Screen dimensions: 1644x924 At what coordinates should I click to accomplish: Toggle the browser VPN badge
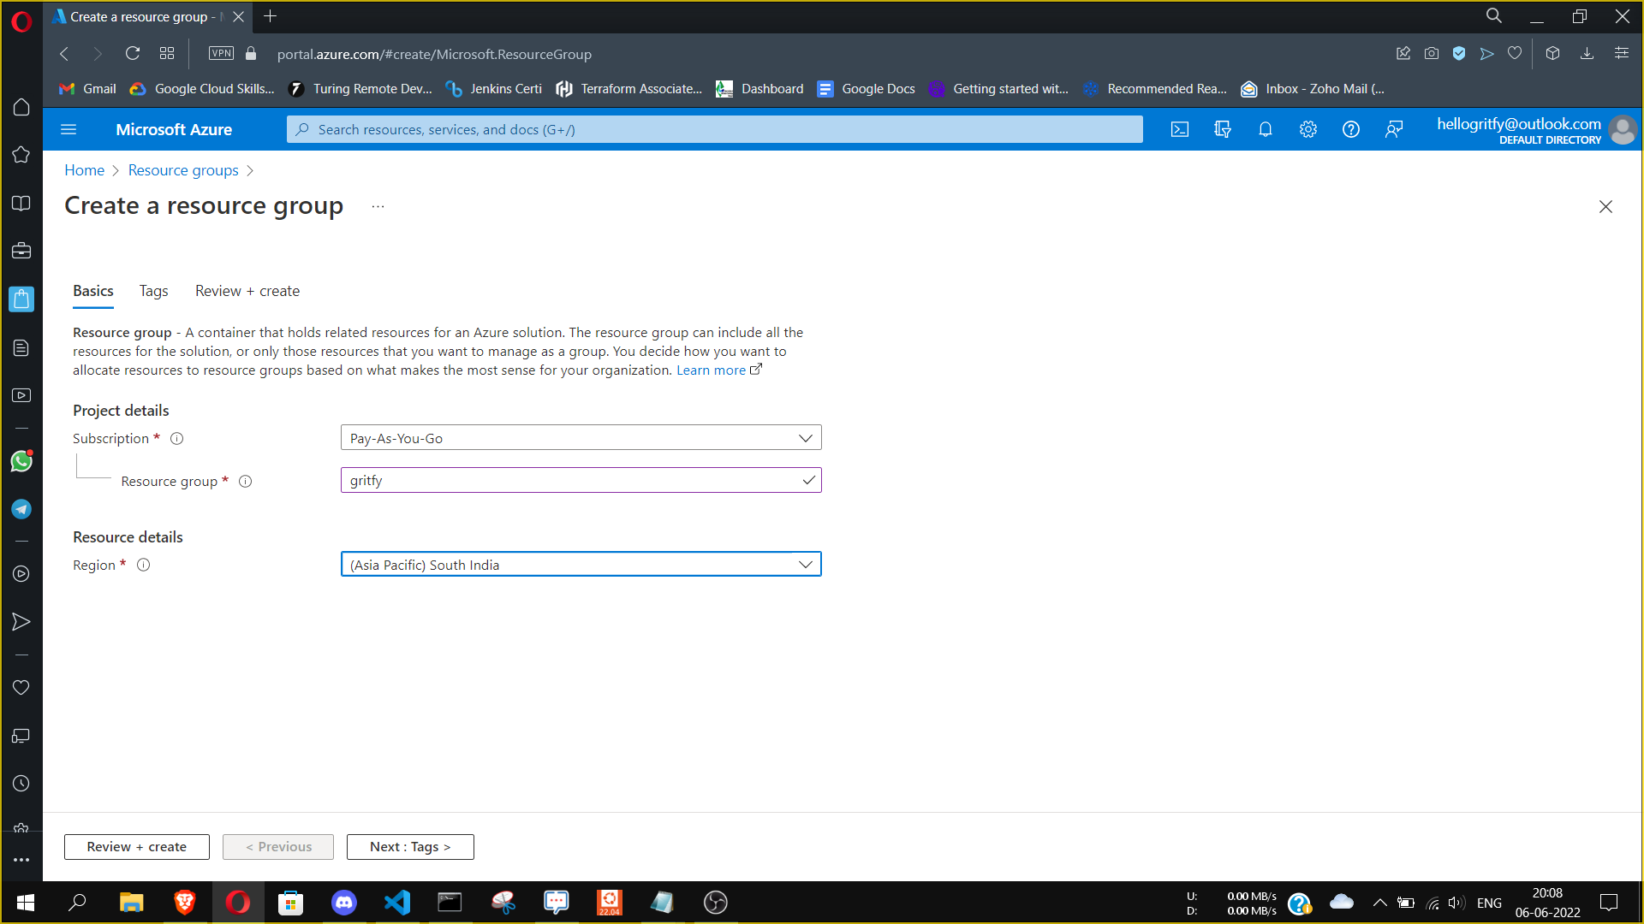[x=220, y=53]
